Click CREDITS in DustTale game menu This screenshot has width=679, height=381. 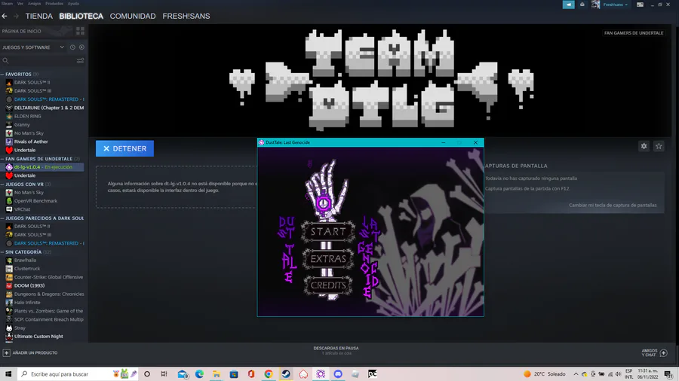tap(328, 285)
